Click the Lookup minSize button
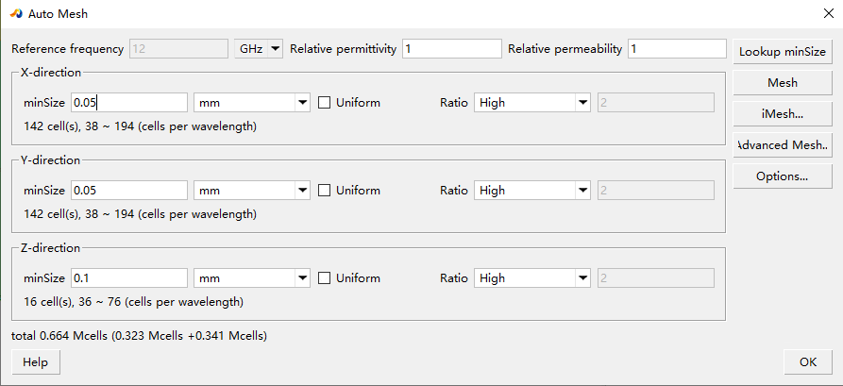 click(x=783, y=52)
